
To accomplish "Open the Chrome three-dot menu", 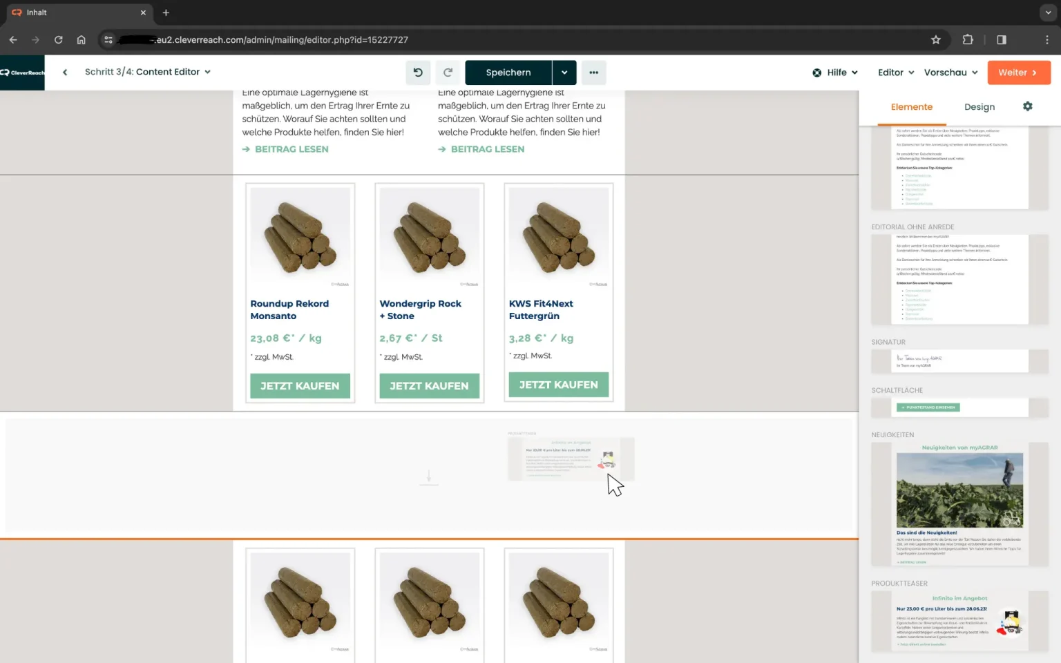I will tap(1047, 40).
